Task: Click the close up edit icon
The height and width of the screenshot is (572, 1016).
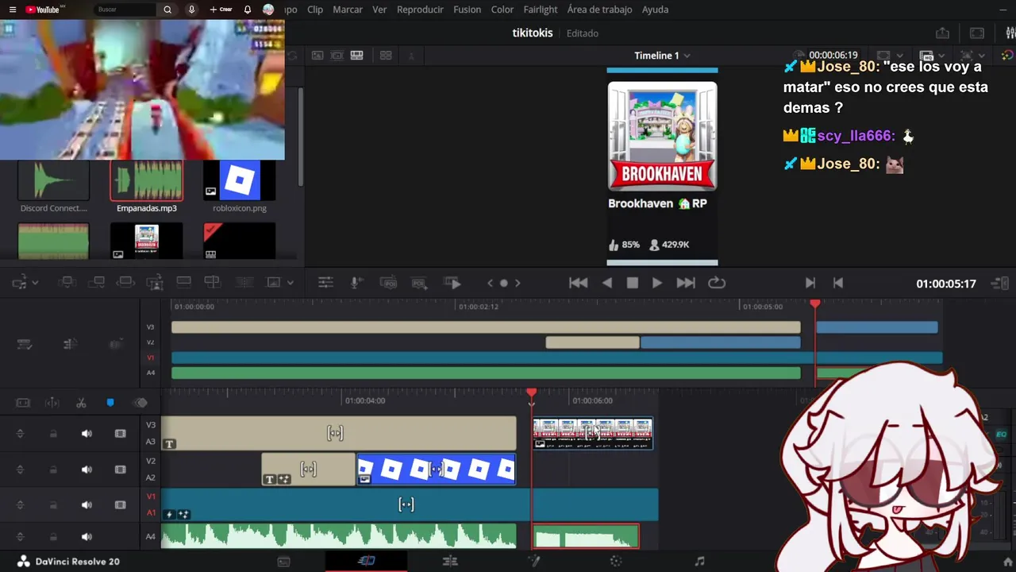Action: point(155,282)
